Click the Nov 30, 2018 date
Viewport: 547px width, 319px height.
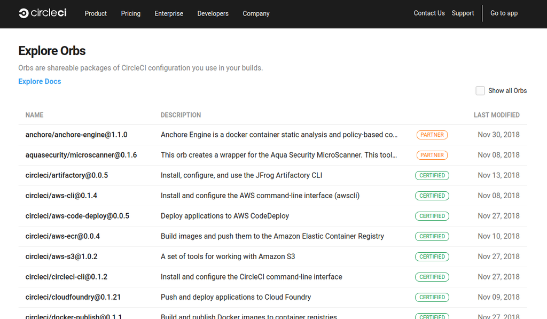[498, 135]
